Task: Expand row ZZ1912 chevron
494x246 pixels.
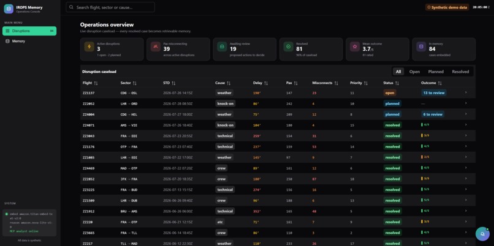Action: tap(466, 211)
